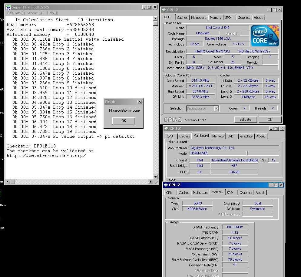The width and height of the screenshot is (301, 277).
Task: Click the Command Rate value 1T
Action: point(235,265)
